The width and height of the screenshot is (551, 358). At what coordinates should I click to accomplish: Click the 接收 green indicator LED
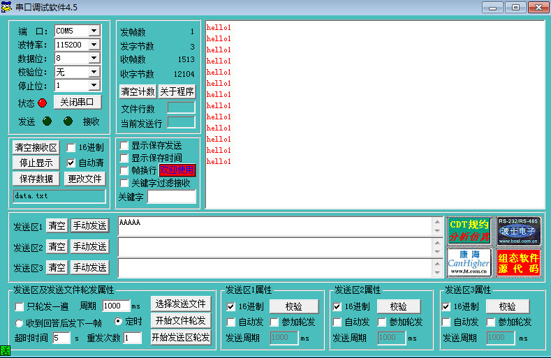[x=68, y=121]
